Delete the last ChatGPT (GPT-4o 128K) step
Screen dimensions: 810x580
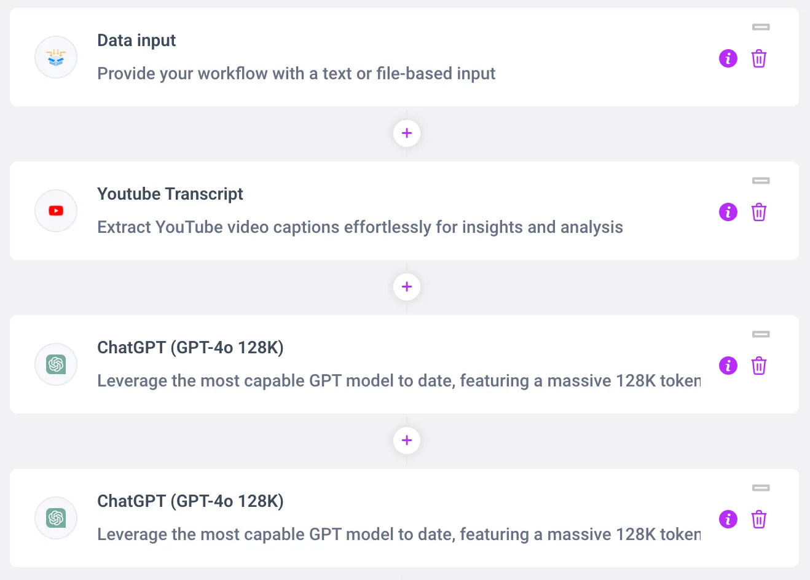(759, 519)
